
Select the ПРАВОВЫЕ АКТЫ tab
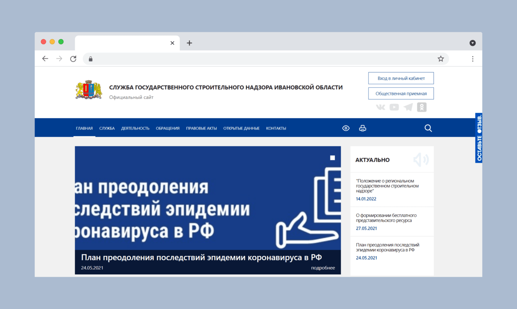pos(201,128)
